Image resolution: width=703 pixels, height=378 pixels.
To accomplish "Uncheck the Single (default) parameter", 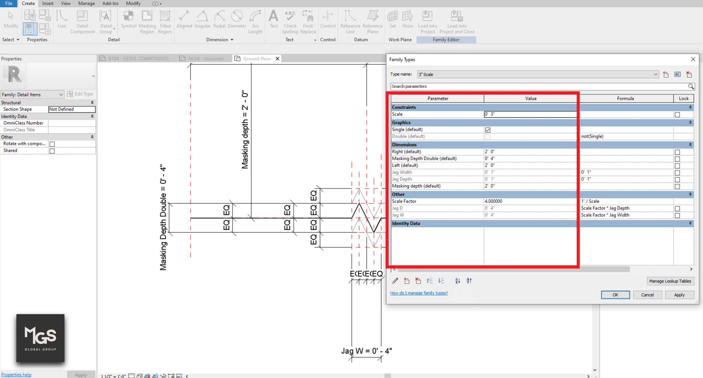I will point(488,129).
